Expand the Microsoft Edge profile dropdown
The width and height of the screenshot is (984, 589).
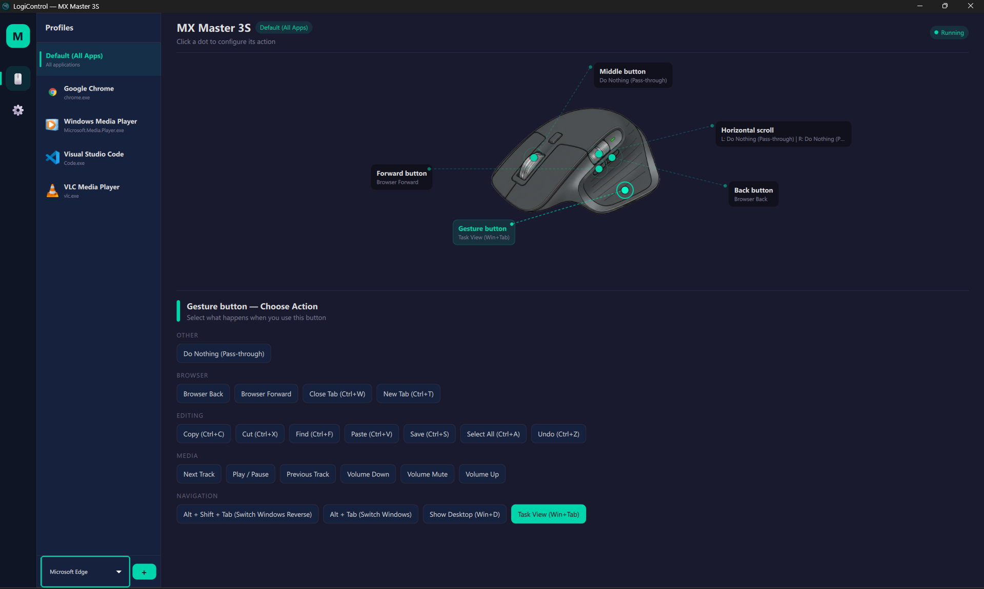coord(85,572)
